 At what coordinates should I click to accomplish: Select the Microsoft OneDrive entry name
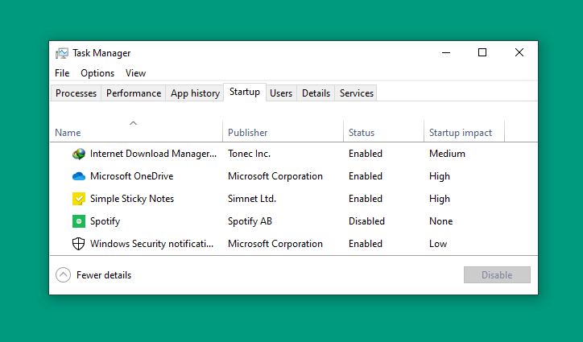click(131, 176)
